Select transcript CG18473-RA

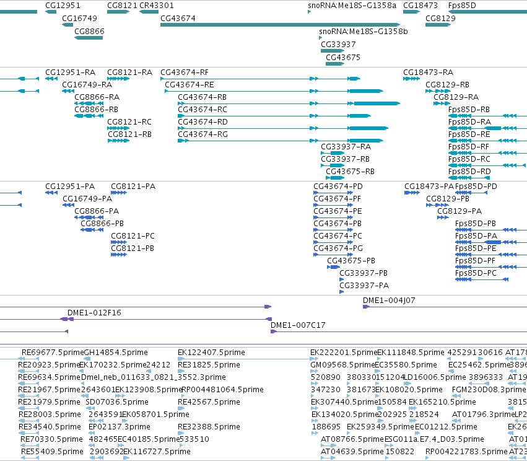point(428,72)
